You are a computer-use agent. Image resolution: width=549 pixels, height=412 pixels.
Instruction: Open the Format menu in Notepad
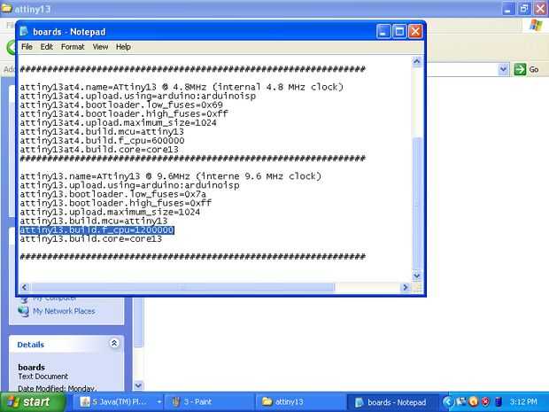pos(73,47)
